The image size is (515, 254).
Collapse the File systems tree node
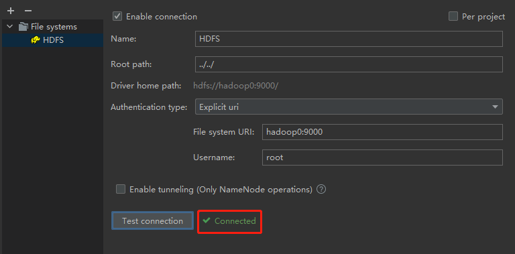(x=10, y=27)
